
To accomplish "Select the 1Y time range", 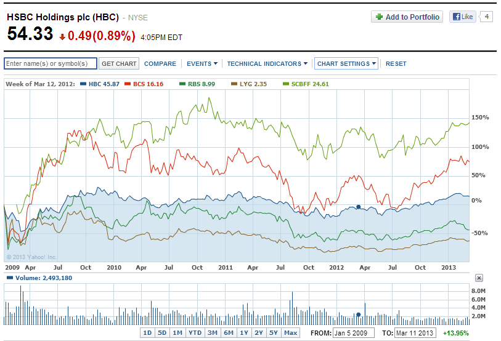I will coord(244,333).
